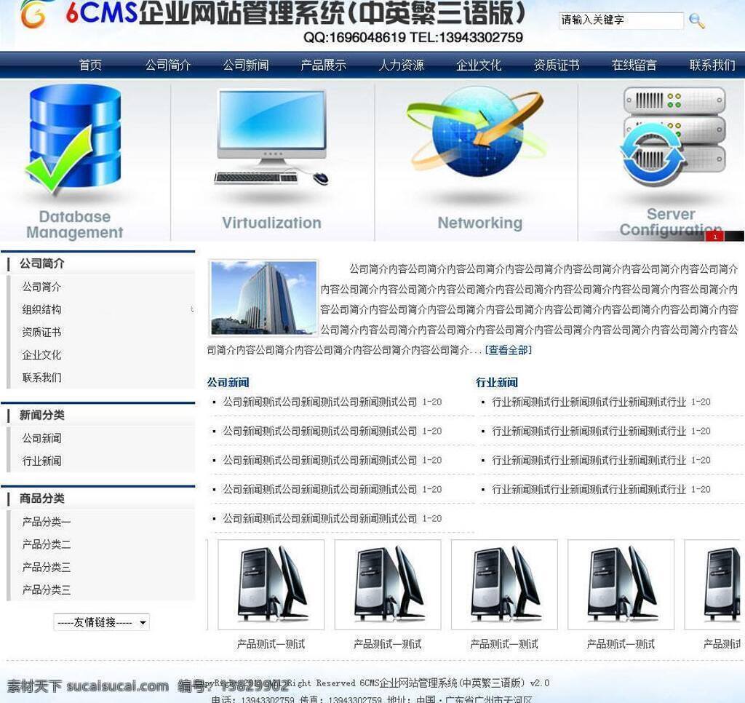Image resolution: width=745 pixels, height=703 pixels.
Task: Select 组织结构 in the sidebar
Action: (41, 310)
